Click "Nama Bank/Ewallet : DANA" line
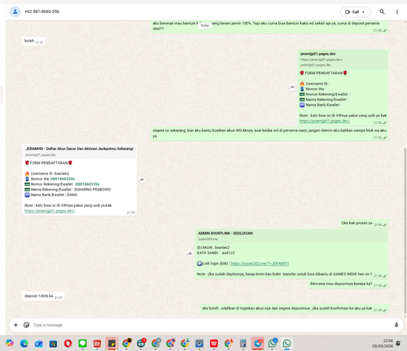The image size is (407, 351). click(x=51, y=195)
